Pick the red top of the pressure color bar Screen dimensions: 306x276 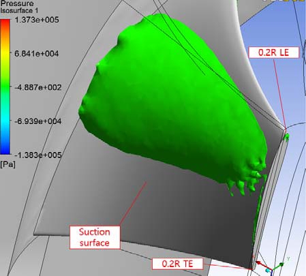click(x=5, y=22)
